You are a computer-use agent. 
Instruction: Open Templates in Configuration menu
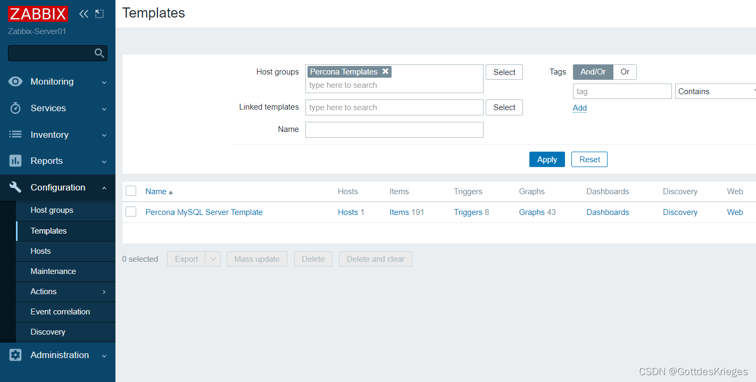[x=49, y=231]
